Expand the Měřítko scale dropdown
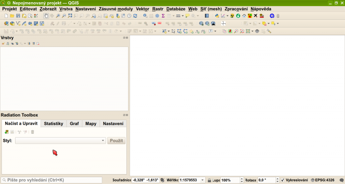 coord(203,180)
